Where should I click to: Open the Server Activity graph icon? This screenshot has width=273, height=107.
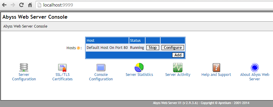pyautogui.click(x=177, y=68)
